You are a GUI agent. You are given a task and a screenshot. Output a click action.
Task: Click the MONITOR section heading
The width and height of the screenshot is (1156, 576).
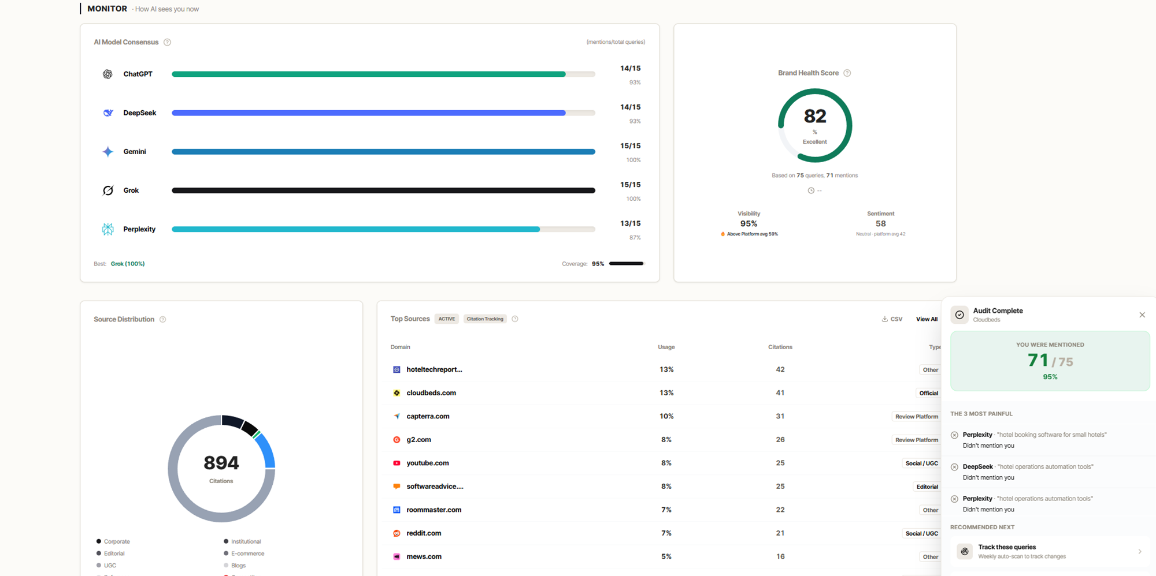click(x=107, y=9)
